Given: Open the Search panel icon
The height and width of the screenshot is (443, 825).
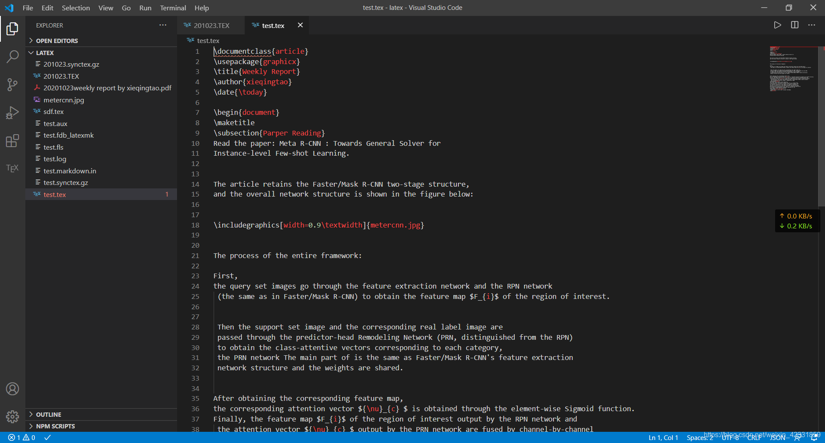Looking at the screenshot, I should pos(12,56).
